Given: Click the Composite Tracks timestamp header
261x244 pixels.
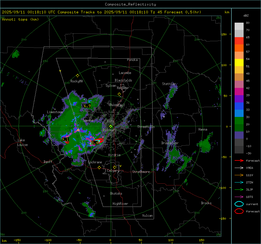Looking at the screenshot, I should point(101,12).
